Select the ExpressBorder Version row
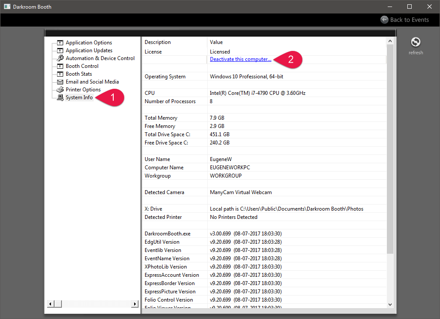 point(264,283)
